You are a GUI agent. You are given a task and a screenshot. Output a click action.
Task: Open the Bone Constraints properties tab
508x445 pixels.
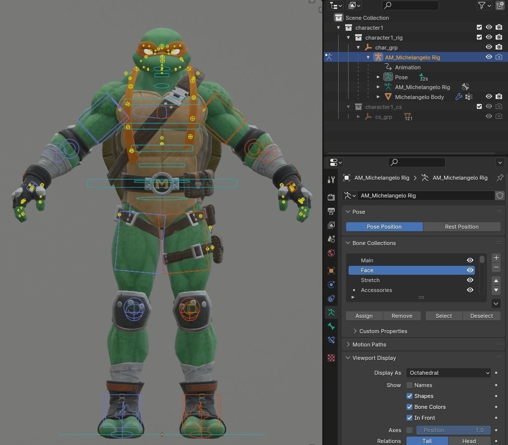[x=331, y=340]
